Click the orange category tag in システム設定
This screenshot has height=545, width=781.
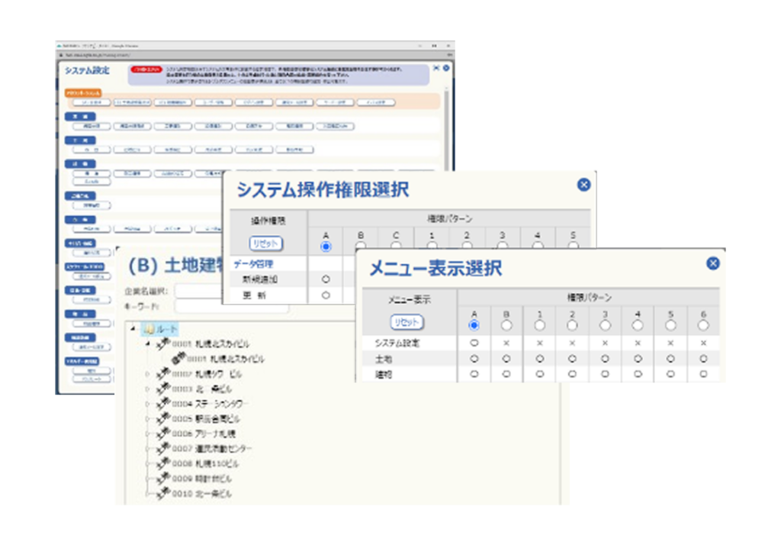83,93
